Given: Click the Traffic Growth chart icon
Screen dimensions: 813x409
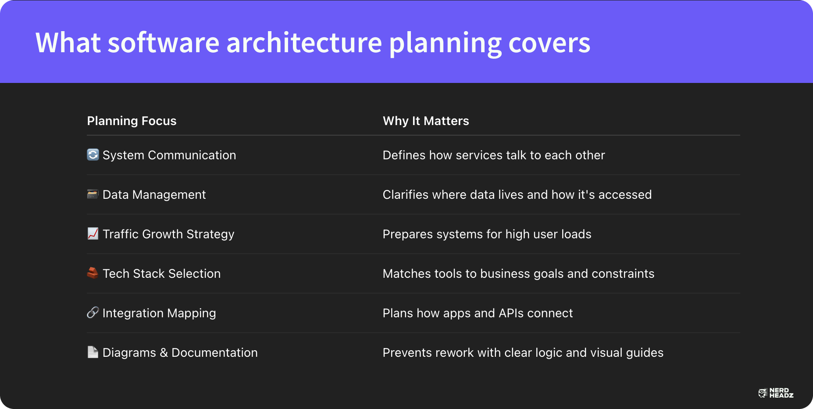Looking at the screenshot, I should 93,233.
